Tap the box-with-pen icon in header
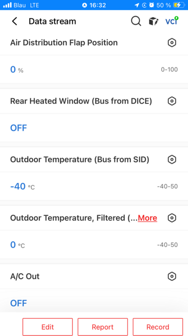The image size is (188, 336). [153, 21]
